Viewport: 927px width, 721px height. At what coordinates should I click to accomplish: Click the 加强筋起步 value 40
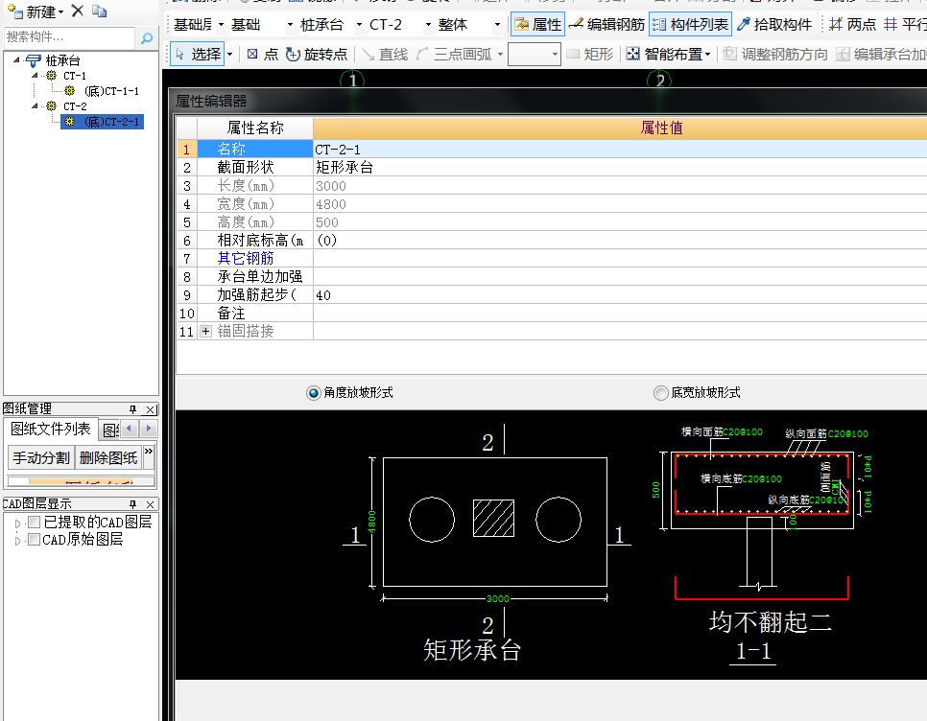620,295
